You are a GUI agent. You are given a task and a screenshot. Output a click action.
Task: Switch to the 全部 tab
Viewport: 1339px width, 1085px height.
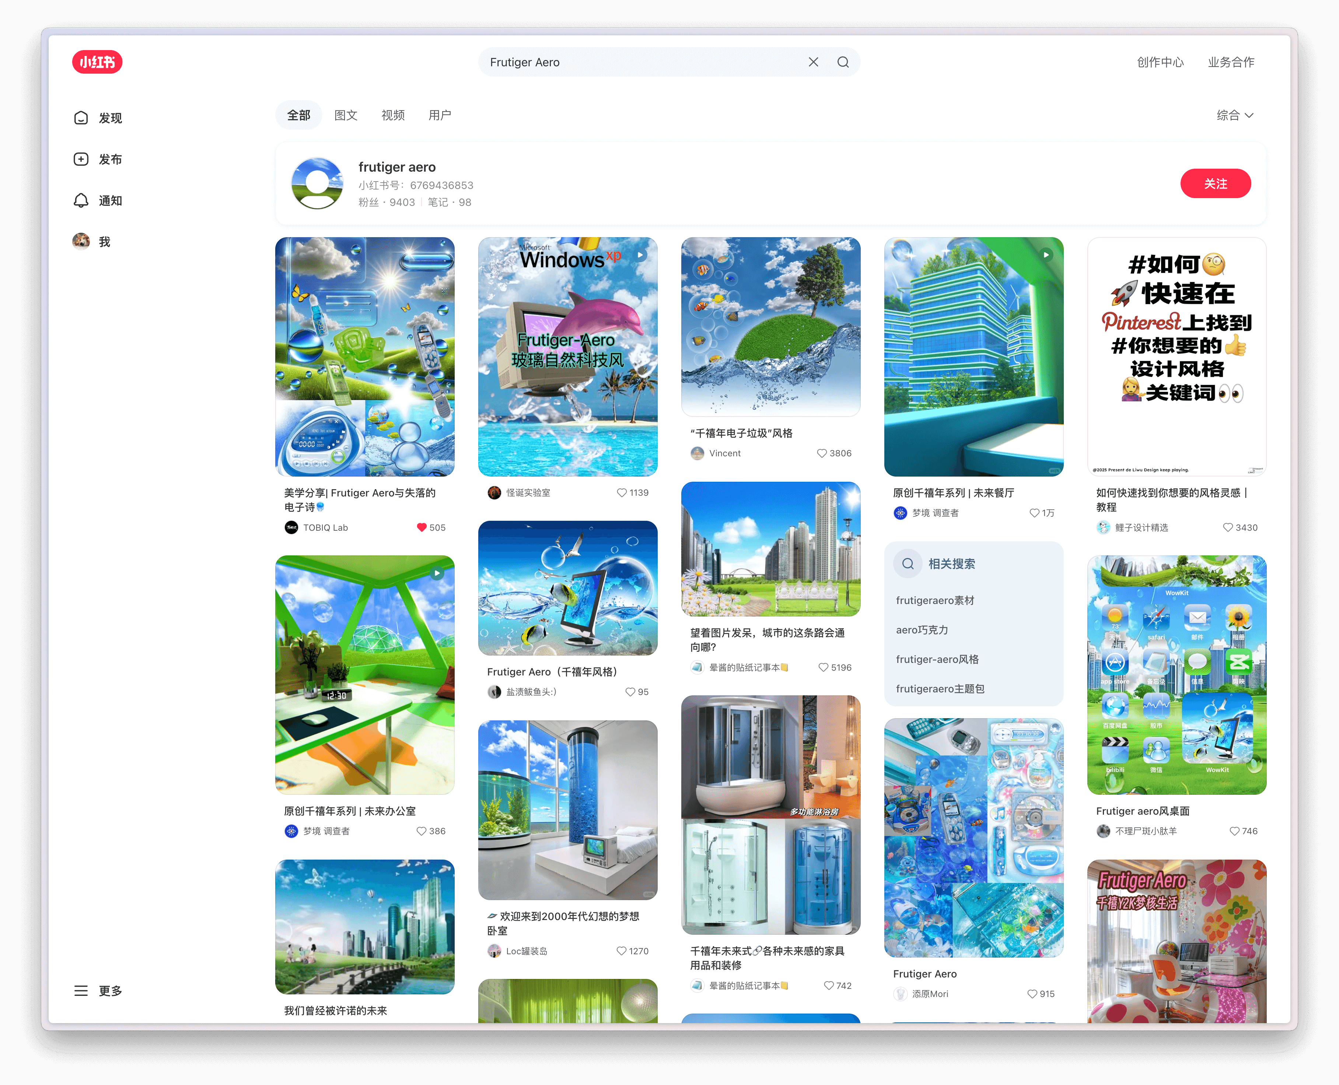299,115
